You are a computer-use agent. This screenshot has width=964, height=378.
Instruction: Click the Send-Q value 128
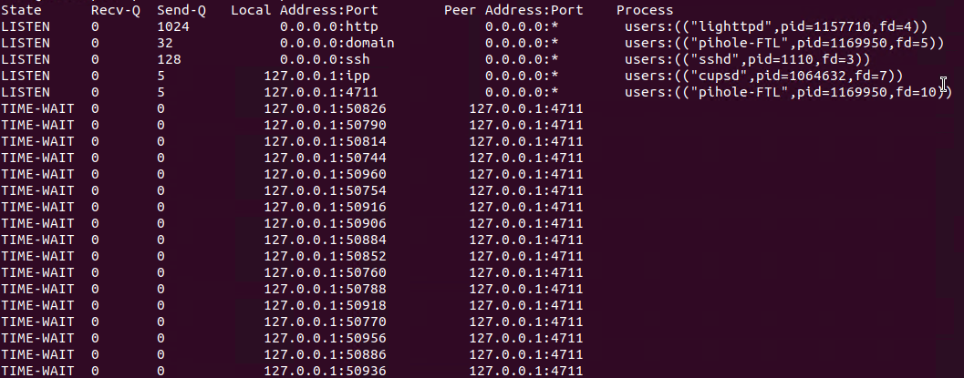(x=169, y=59)
